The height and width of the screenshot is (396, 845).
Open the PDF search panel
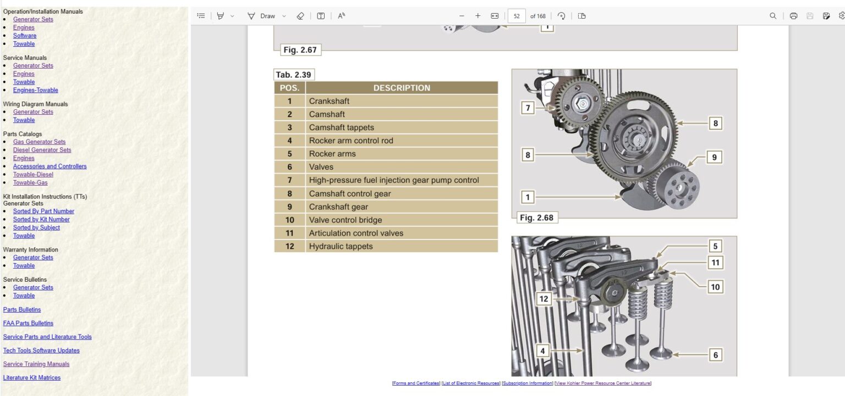click(x=773, y=15)
